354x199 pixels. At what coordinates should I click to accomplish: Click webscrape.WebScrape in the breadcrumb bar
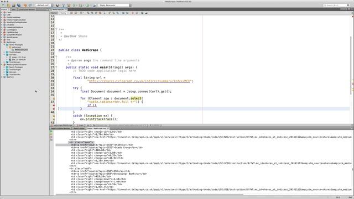pos(63,125)
